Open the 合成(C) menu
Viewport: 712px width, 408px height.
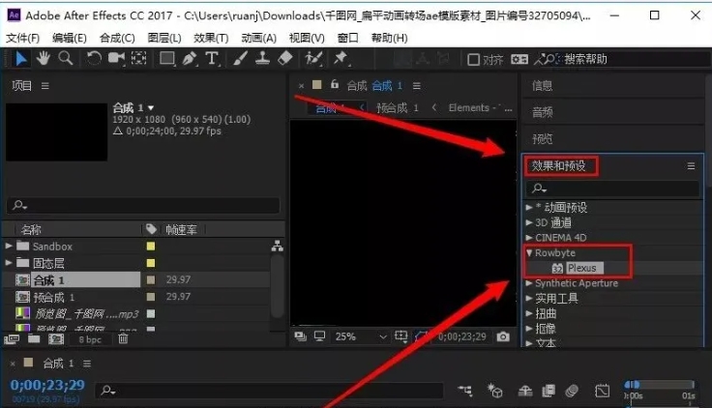(117, 38)
